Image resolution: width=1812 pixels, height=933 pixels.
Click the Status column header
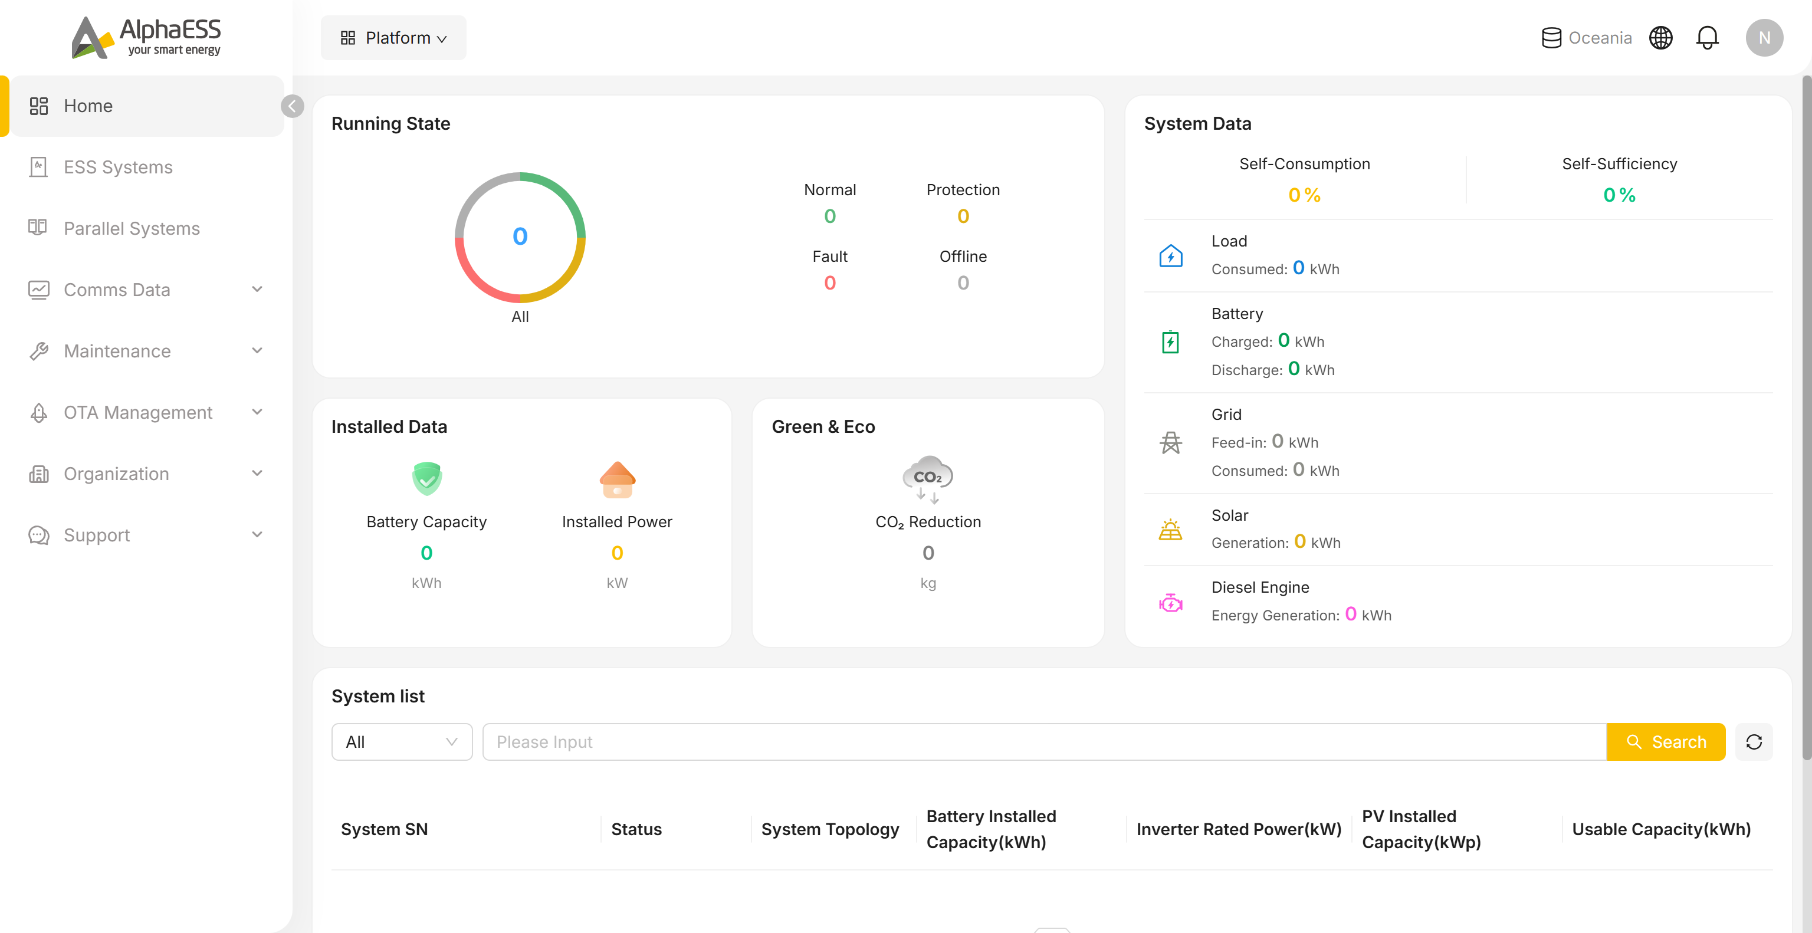pos(636,829)
